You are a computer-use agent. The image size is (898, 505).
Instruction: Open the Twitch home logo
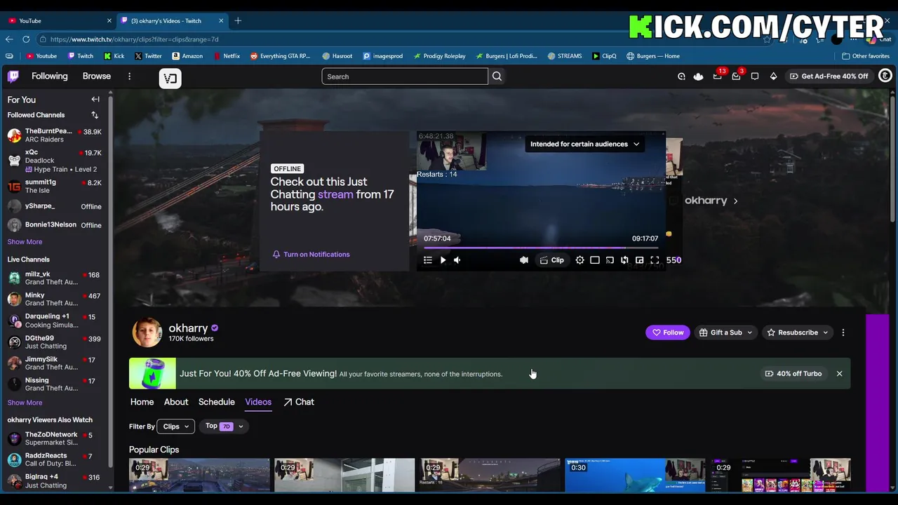13,76
